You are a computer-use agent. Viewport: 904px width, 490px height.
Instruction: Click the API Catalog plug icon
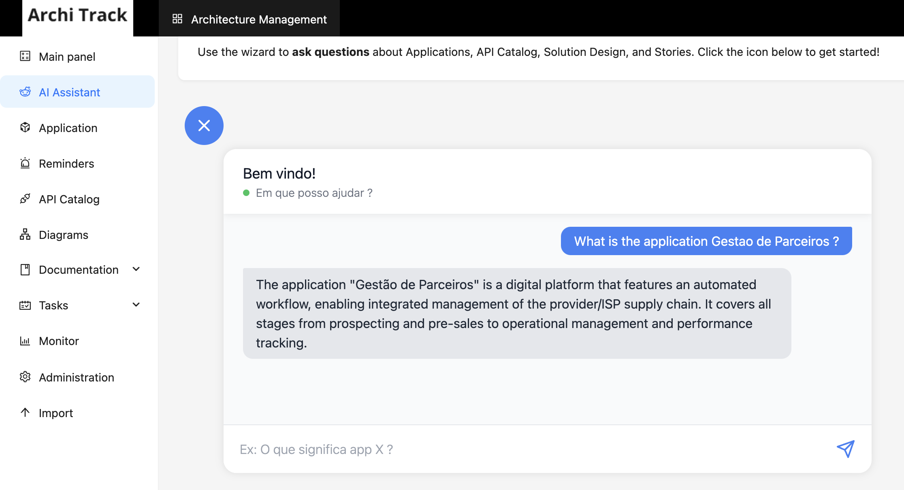pos(25,199)
